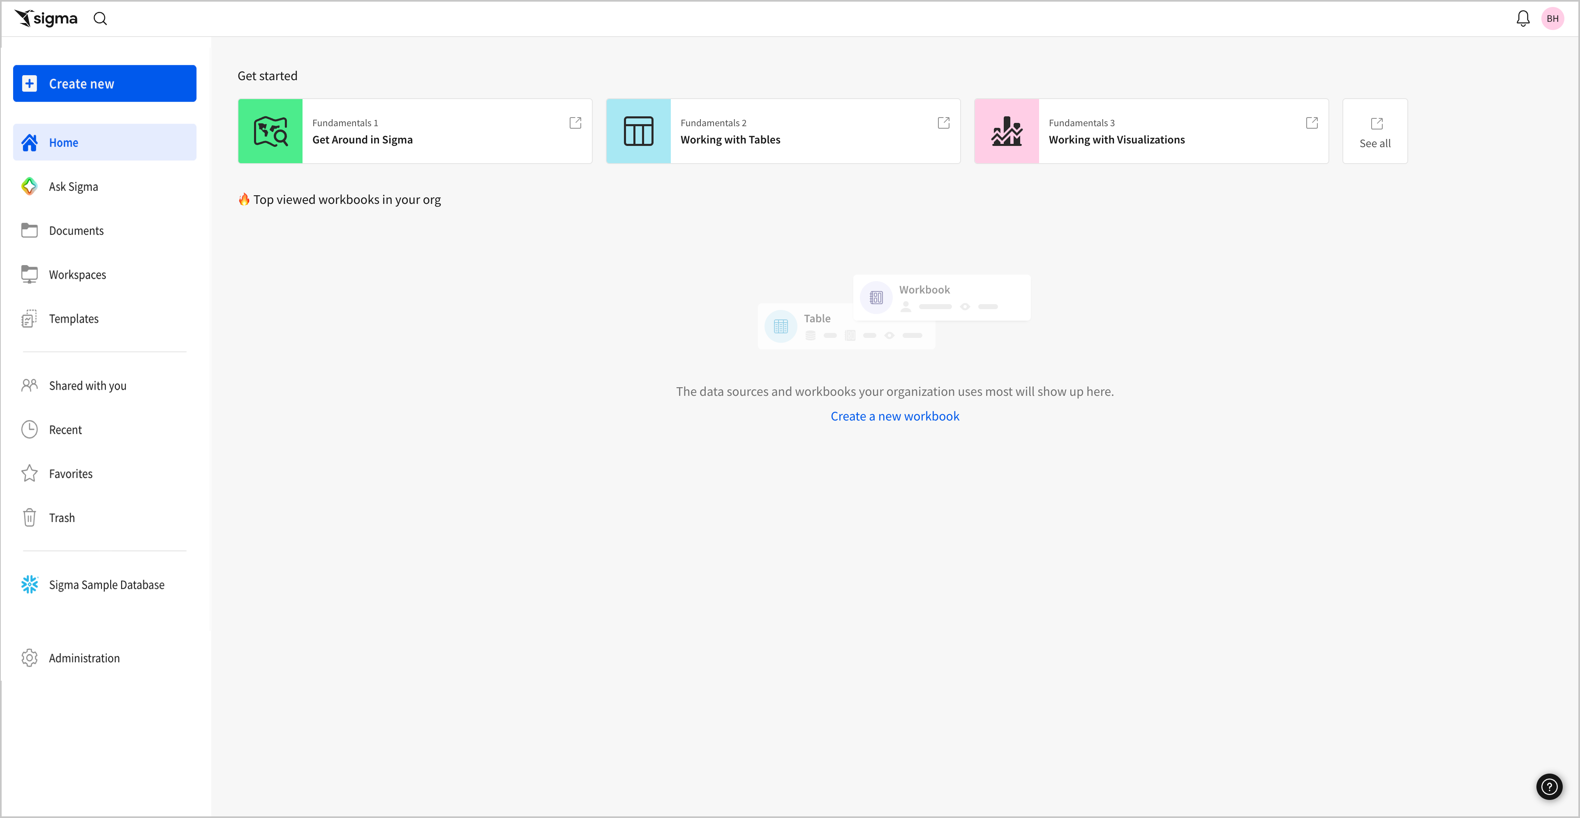Open Working with Visualizations externally

point(1311,122)
